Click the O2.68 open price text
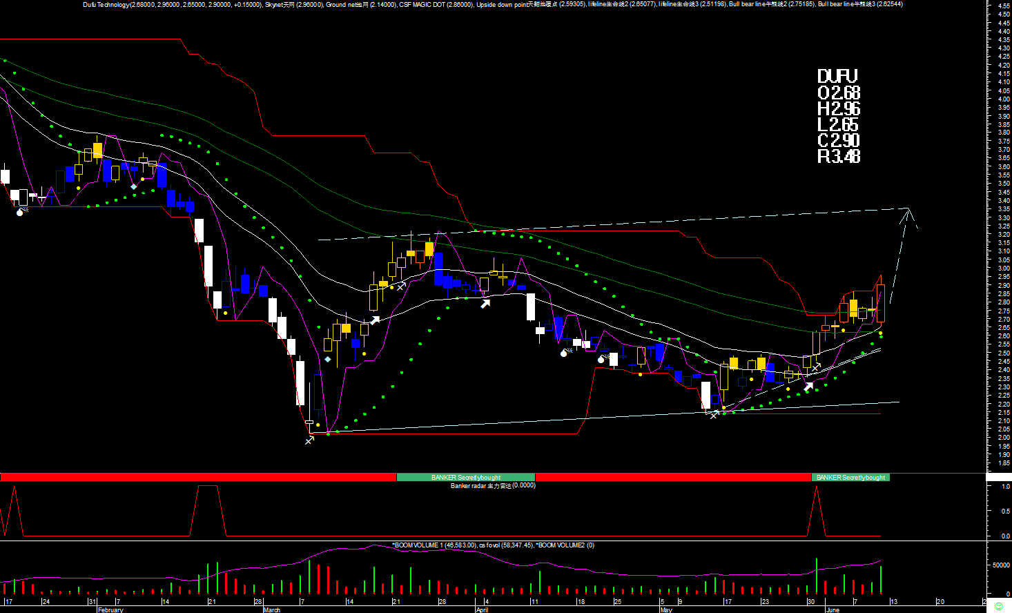Image resolution: width=1012 pixels, height=613 pixels. tap(839, 93)
